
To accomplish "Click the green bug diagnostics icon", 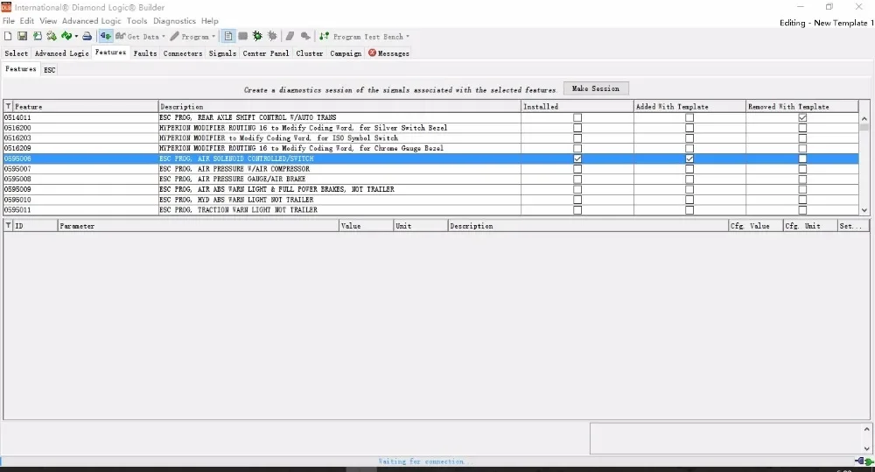I will (x=257, y=36).
